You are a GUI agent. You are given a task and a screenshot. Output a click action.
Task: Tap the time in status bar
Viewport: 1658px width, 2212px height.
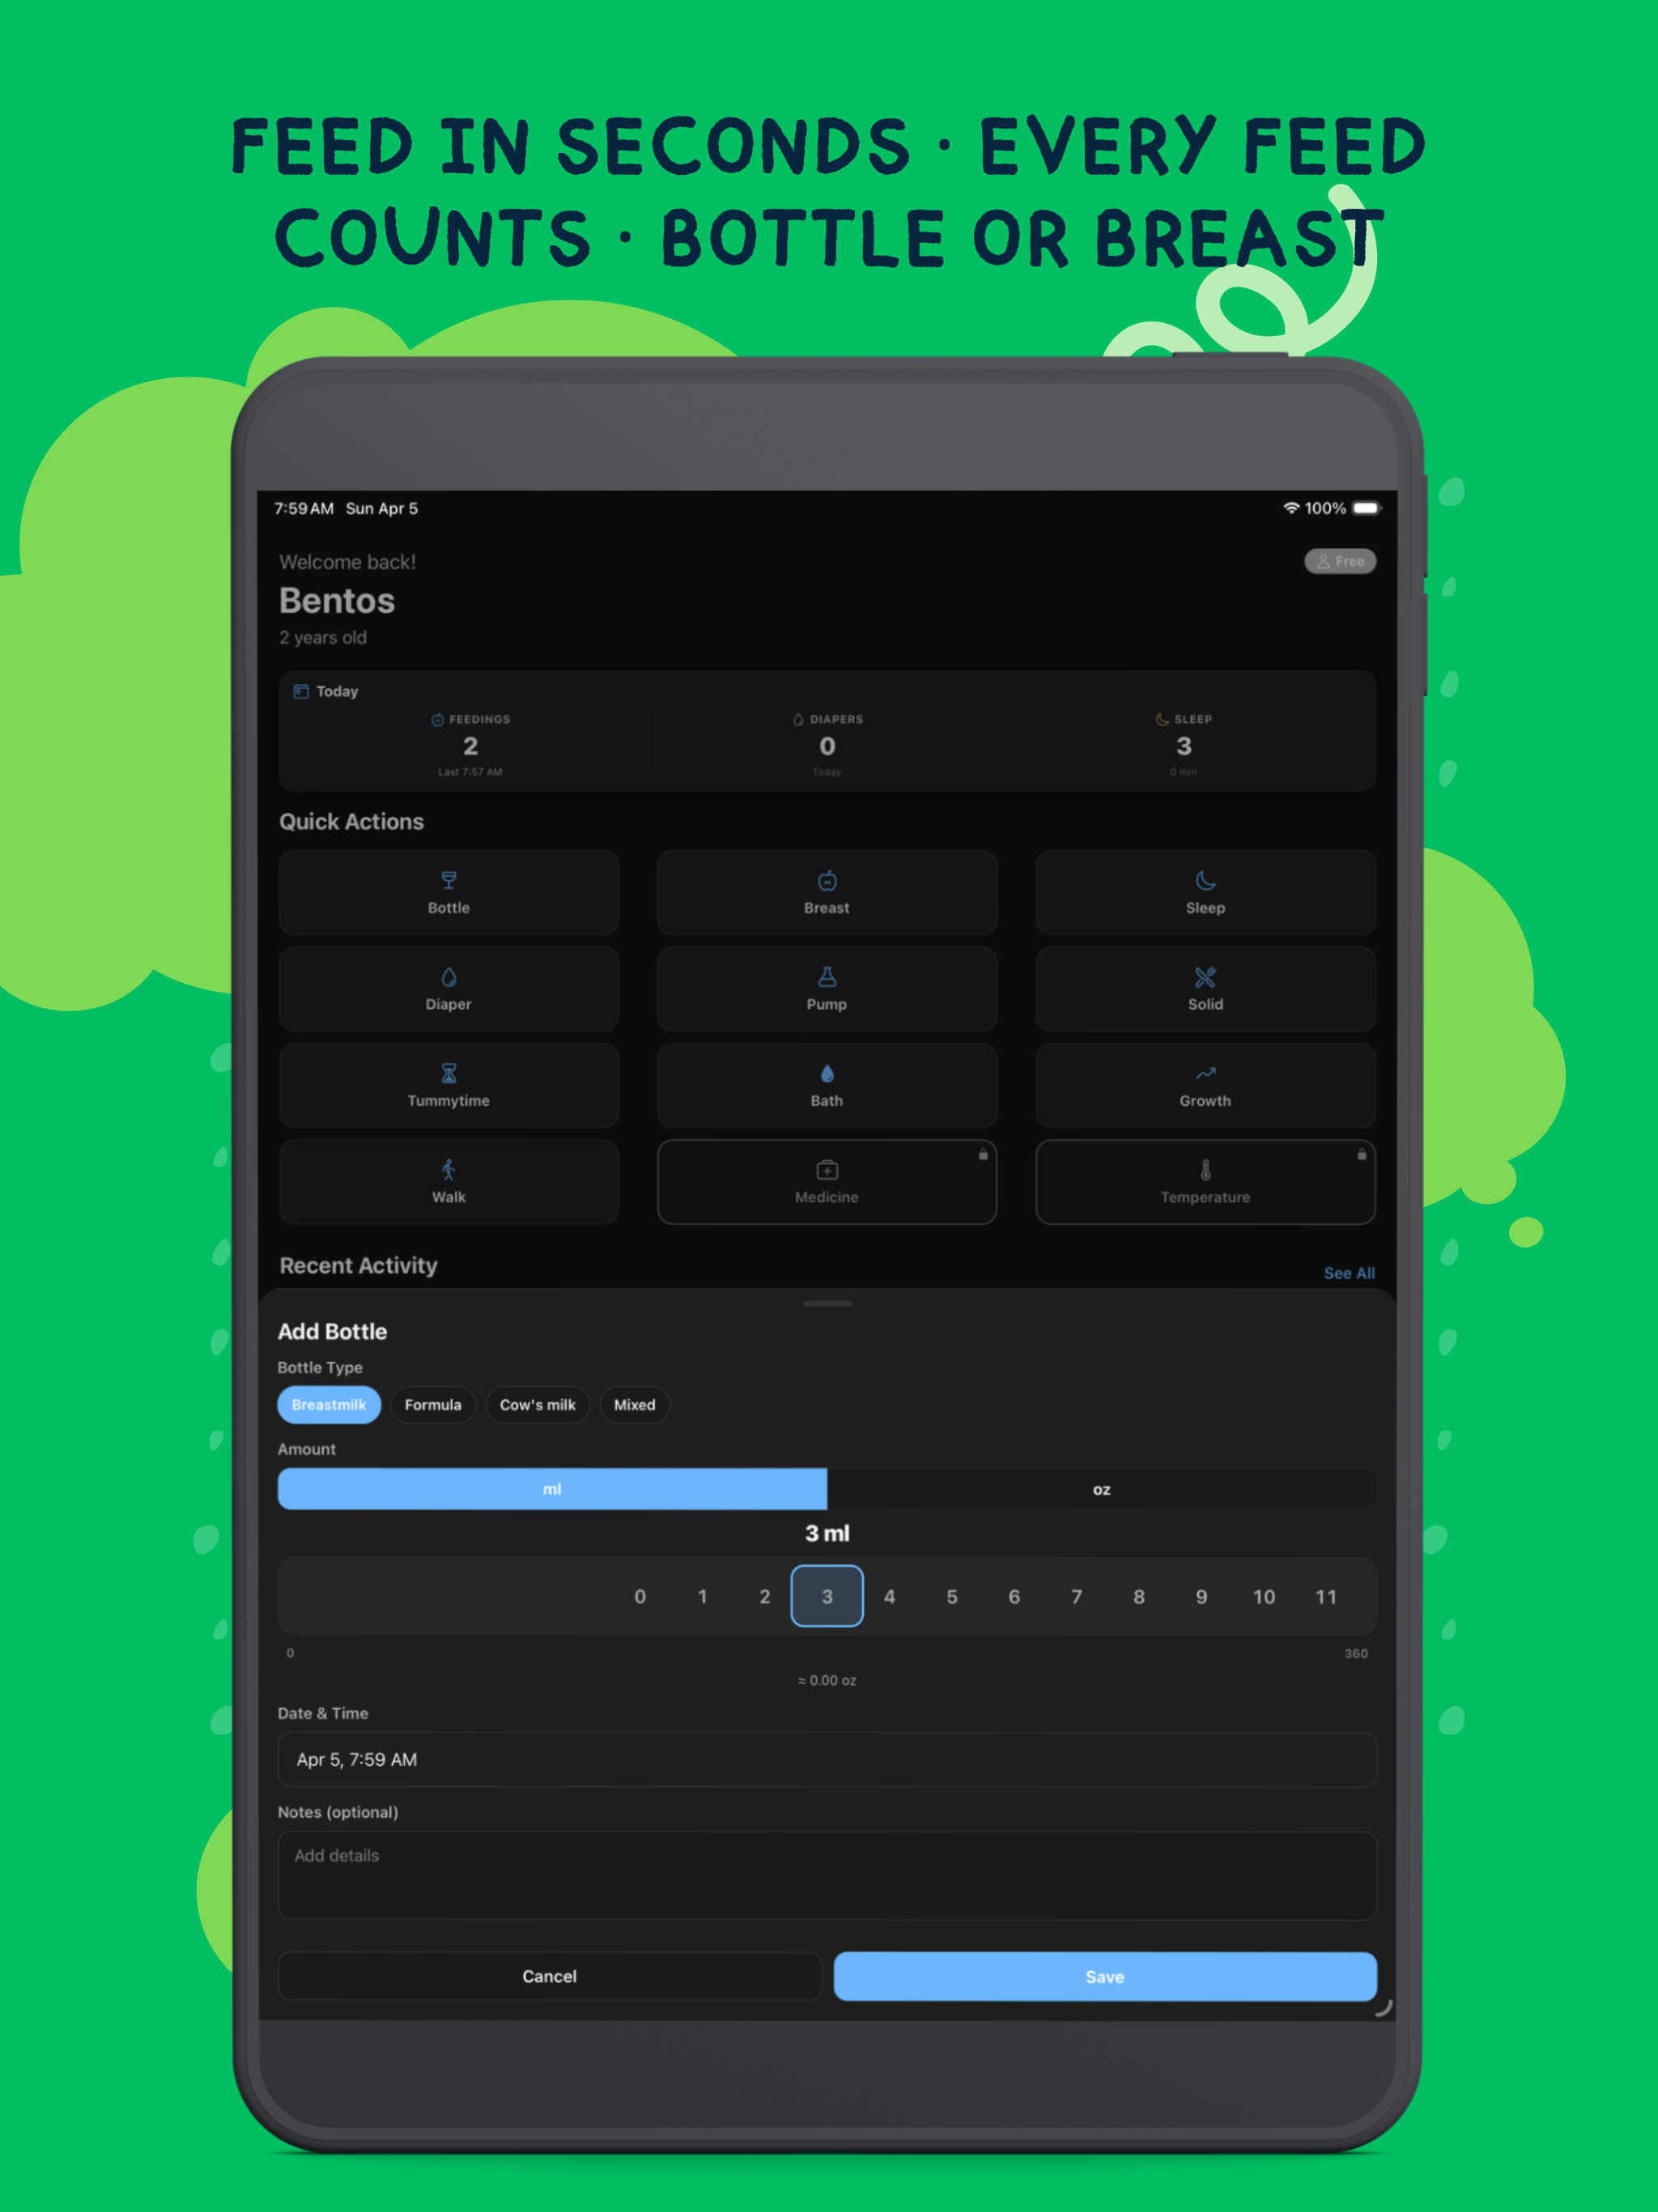[x=304, y=508]
